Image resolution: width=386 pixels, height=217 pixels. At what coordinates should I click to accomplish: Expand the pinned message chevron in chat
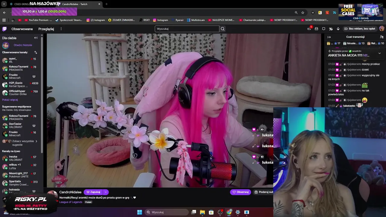pos(379,53)
